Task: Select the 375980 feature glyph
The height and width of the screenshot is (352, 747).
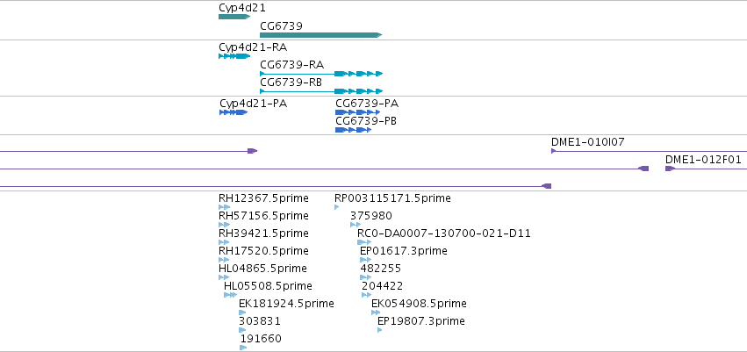Action: click(356, 225)
